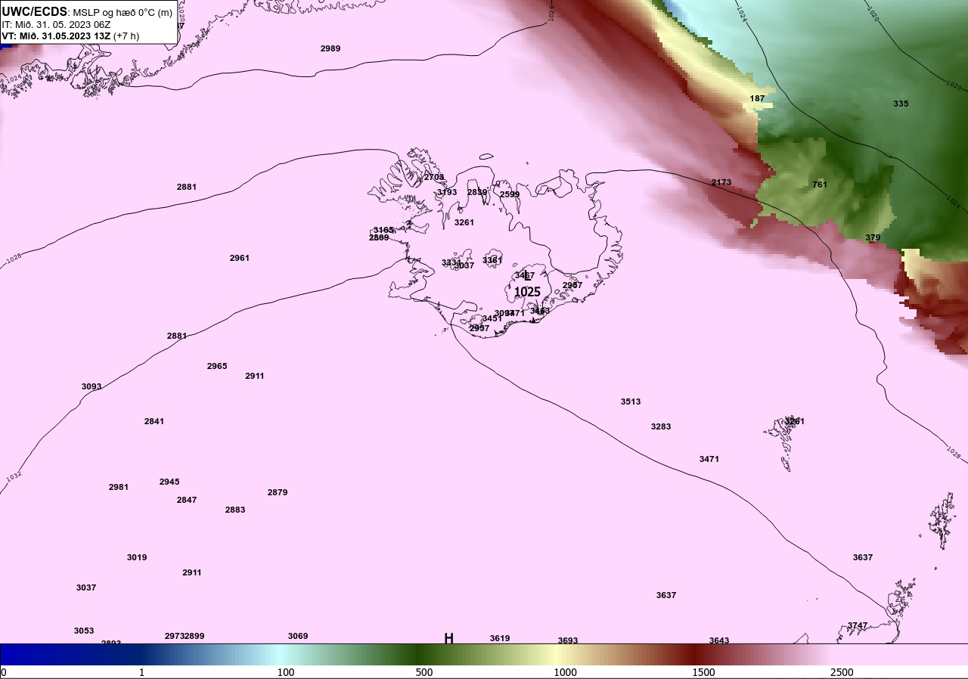Click the 379 height value

873,237
